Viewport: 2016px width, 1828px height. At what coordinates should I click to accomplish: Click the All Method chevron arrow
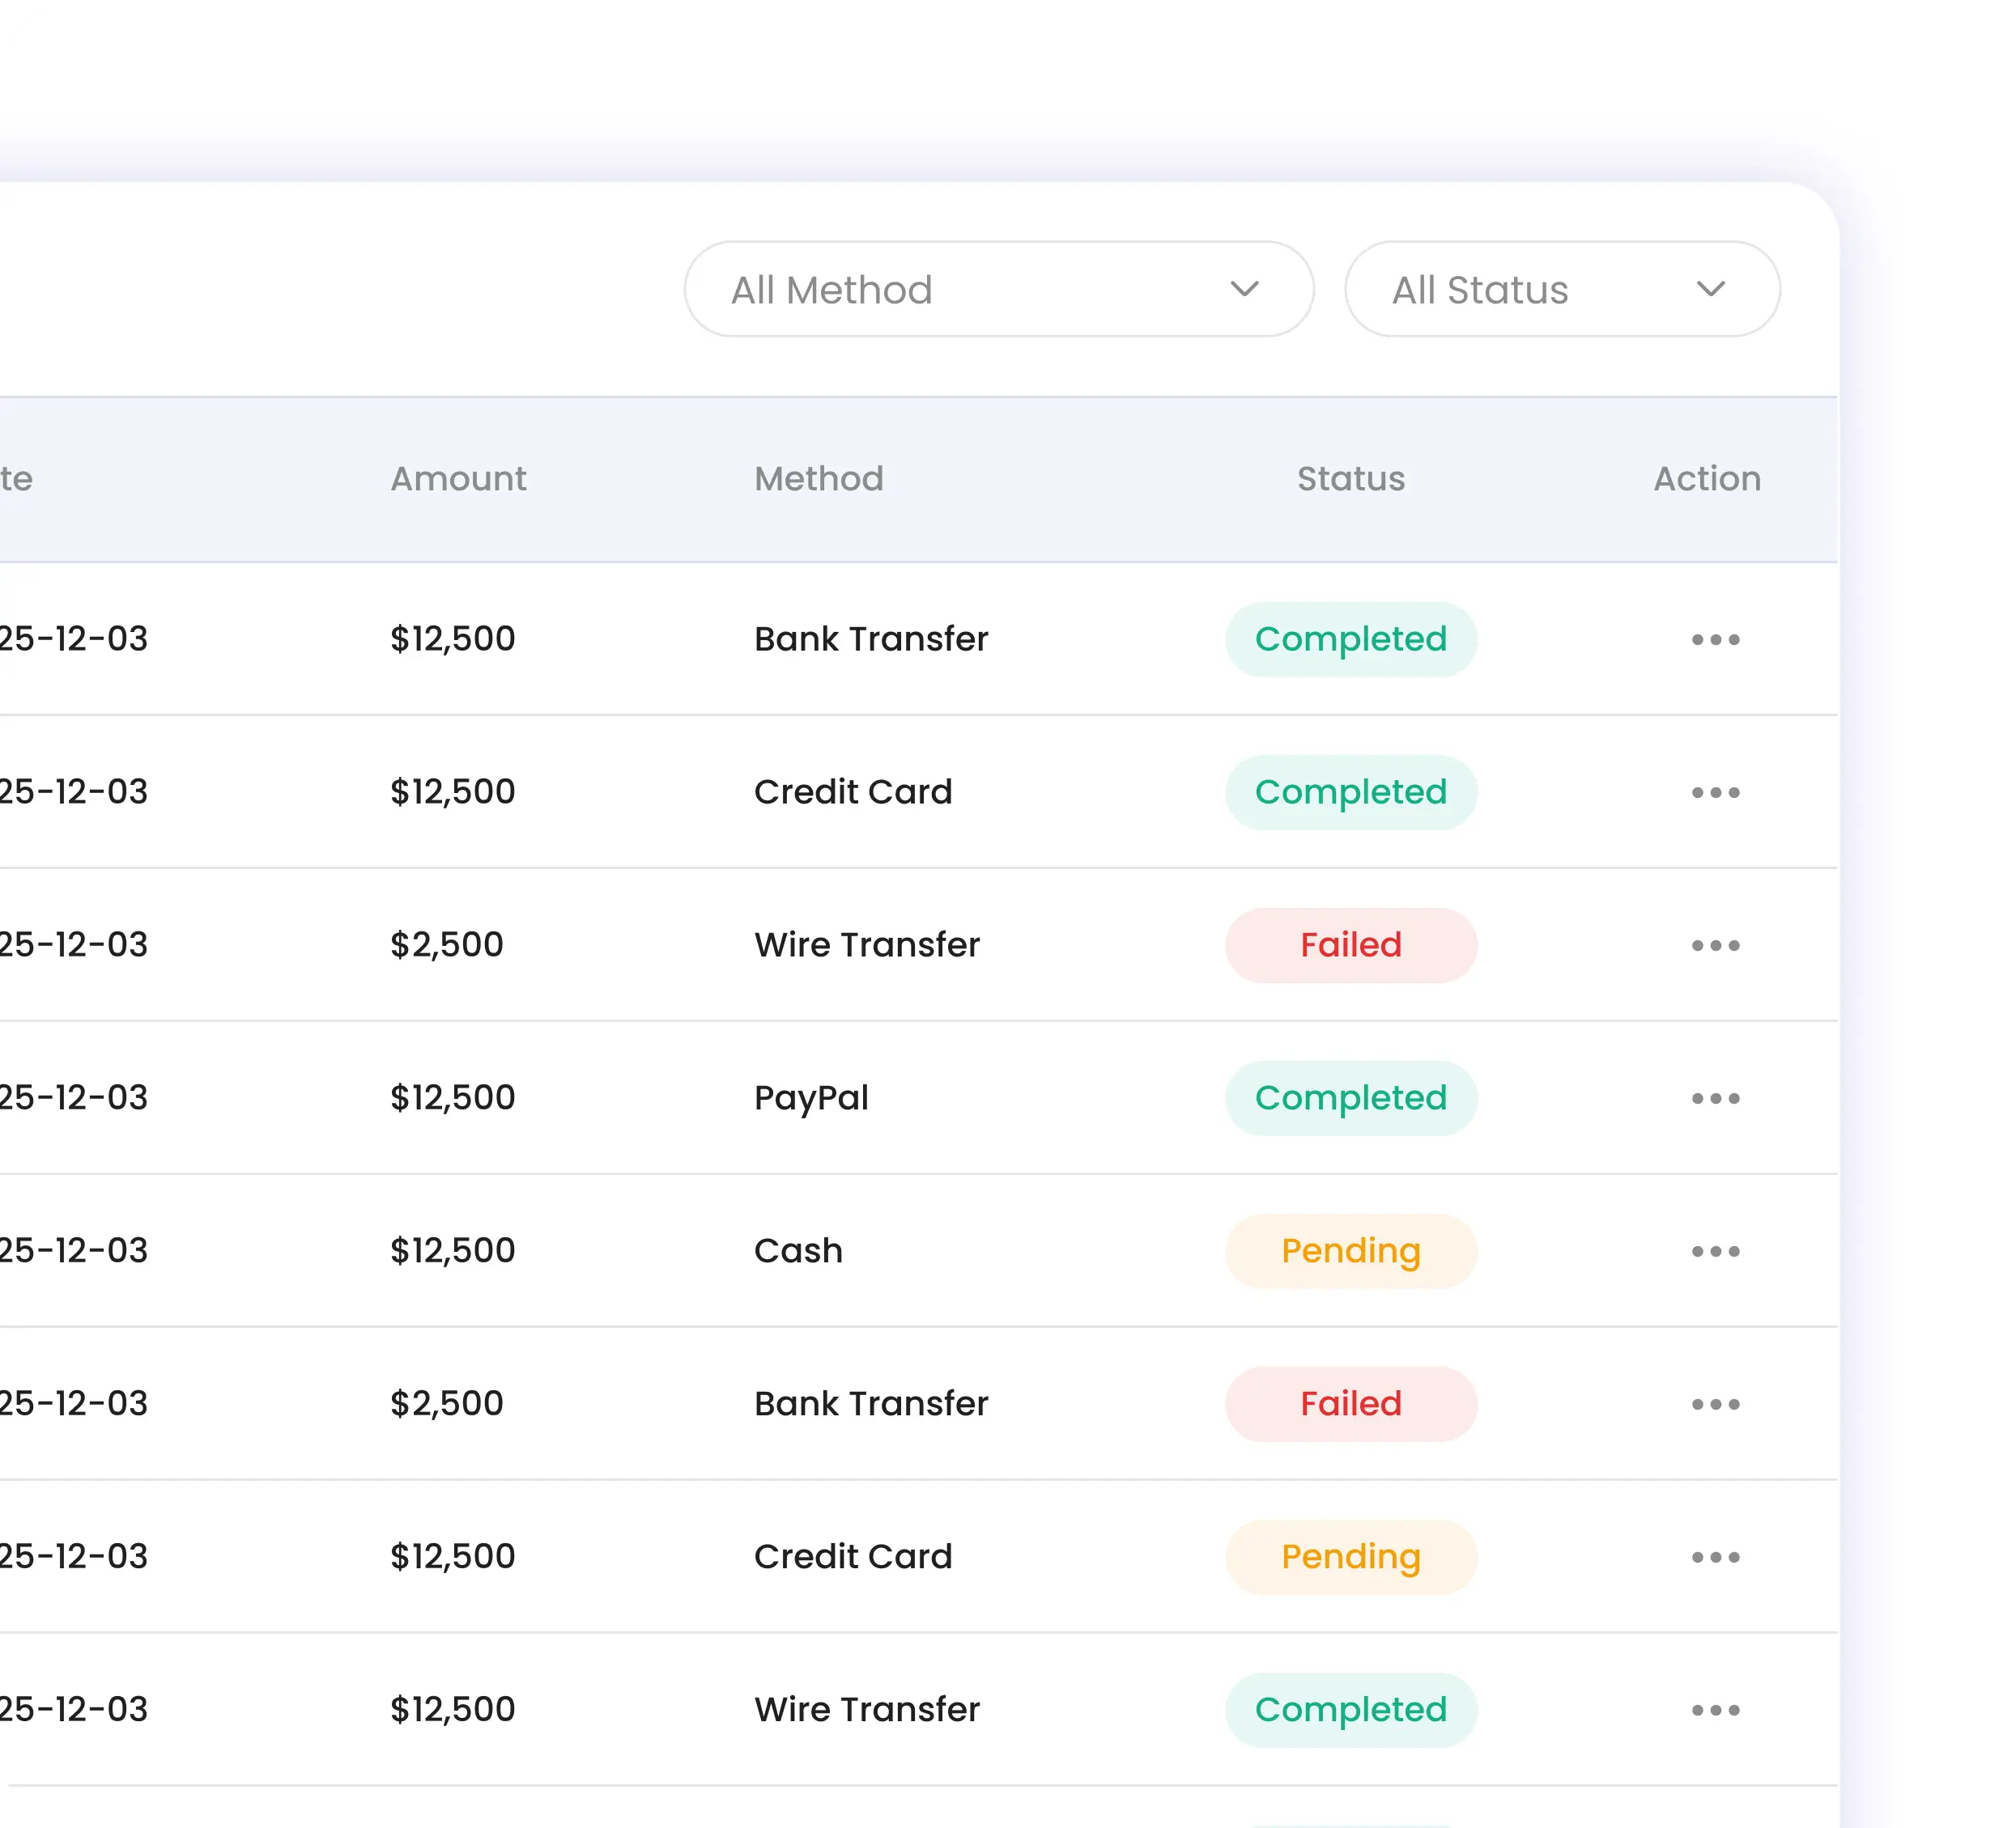(1244, 290)
